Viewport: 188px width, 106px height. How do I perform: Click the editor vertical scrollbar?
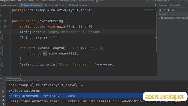(x=156, y=32)
